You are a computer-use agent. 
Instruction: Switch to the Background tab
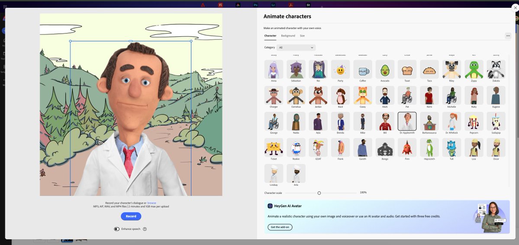coord(288,36)
